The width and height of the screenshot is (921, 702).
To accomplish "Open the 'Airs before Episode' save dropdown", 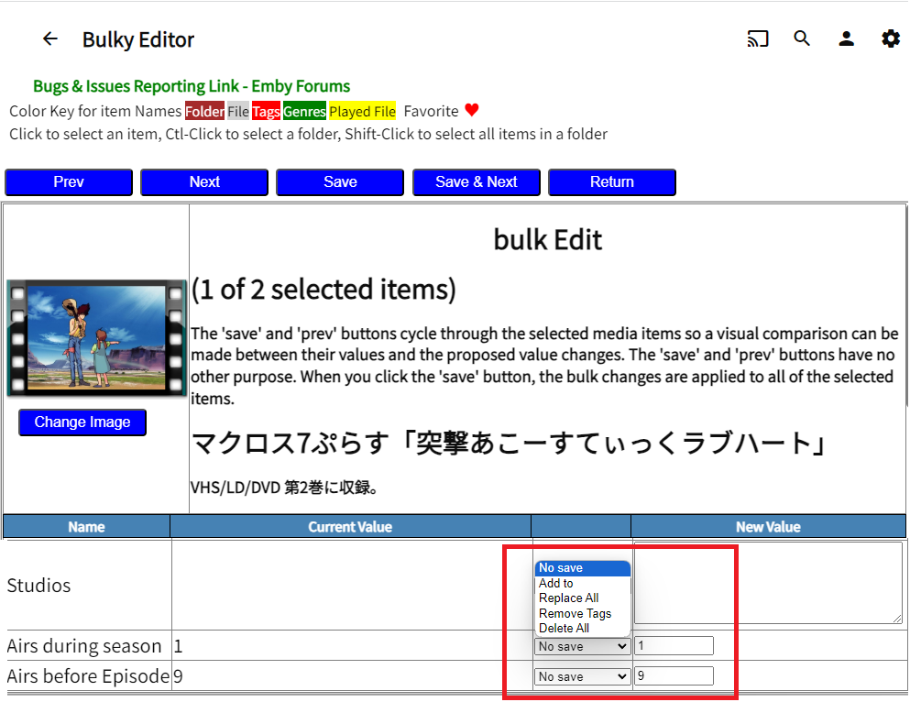I will pyautogui.click(x=582, y=676).
